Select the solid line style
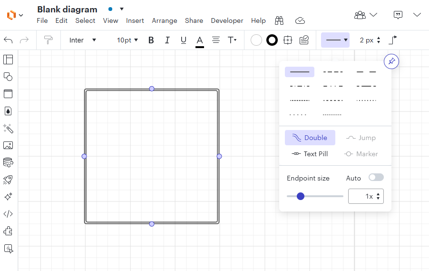The height and width of the screenshot is (271, 429). (x=300, y=72)
